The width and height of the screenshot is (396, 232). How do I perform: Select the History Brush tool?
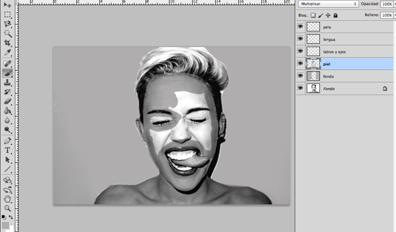click(x=7, y=92)
